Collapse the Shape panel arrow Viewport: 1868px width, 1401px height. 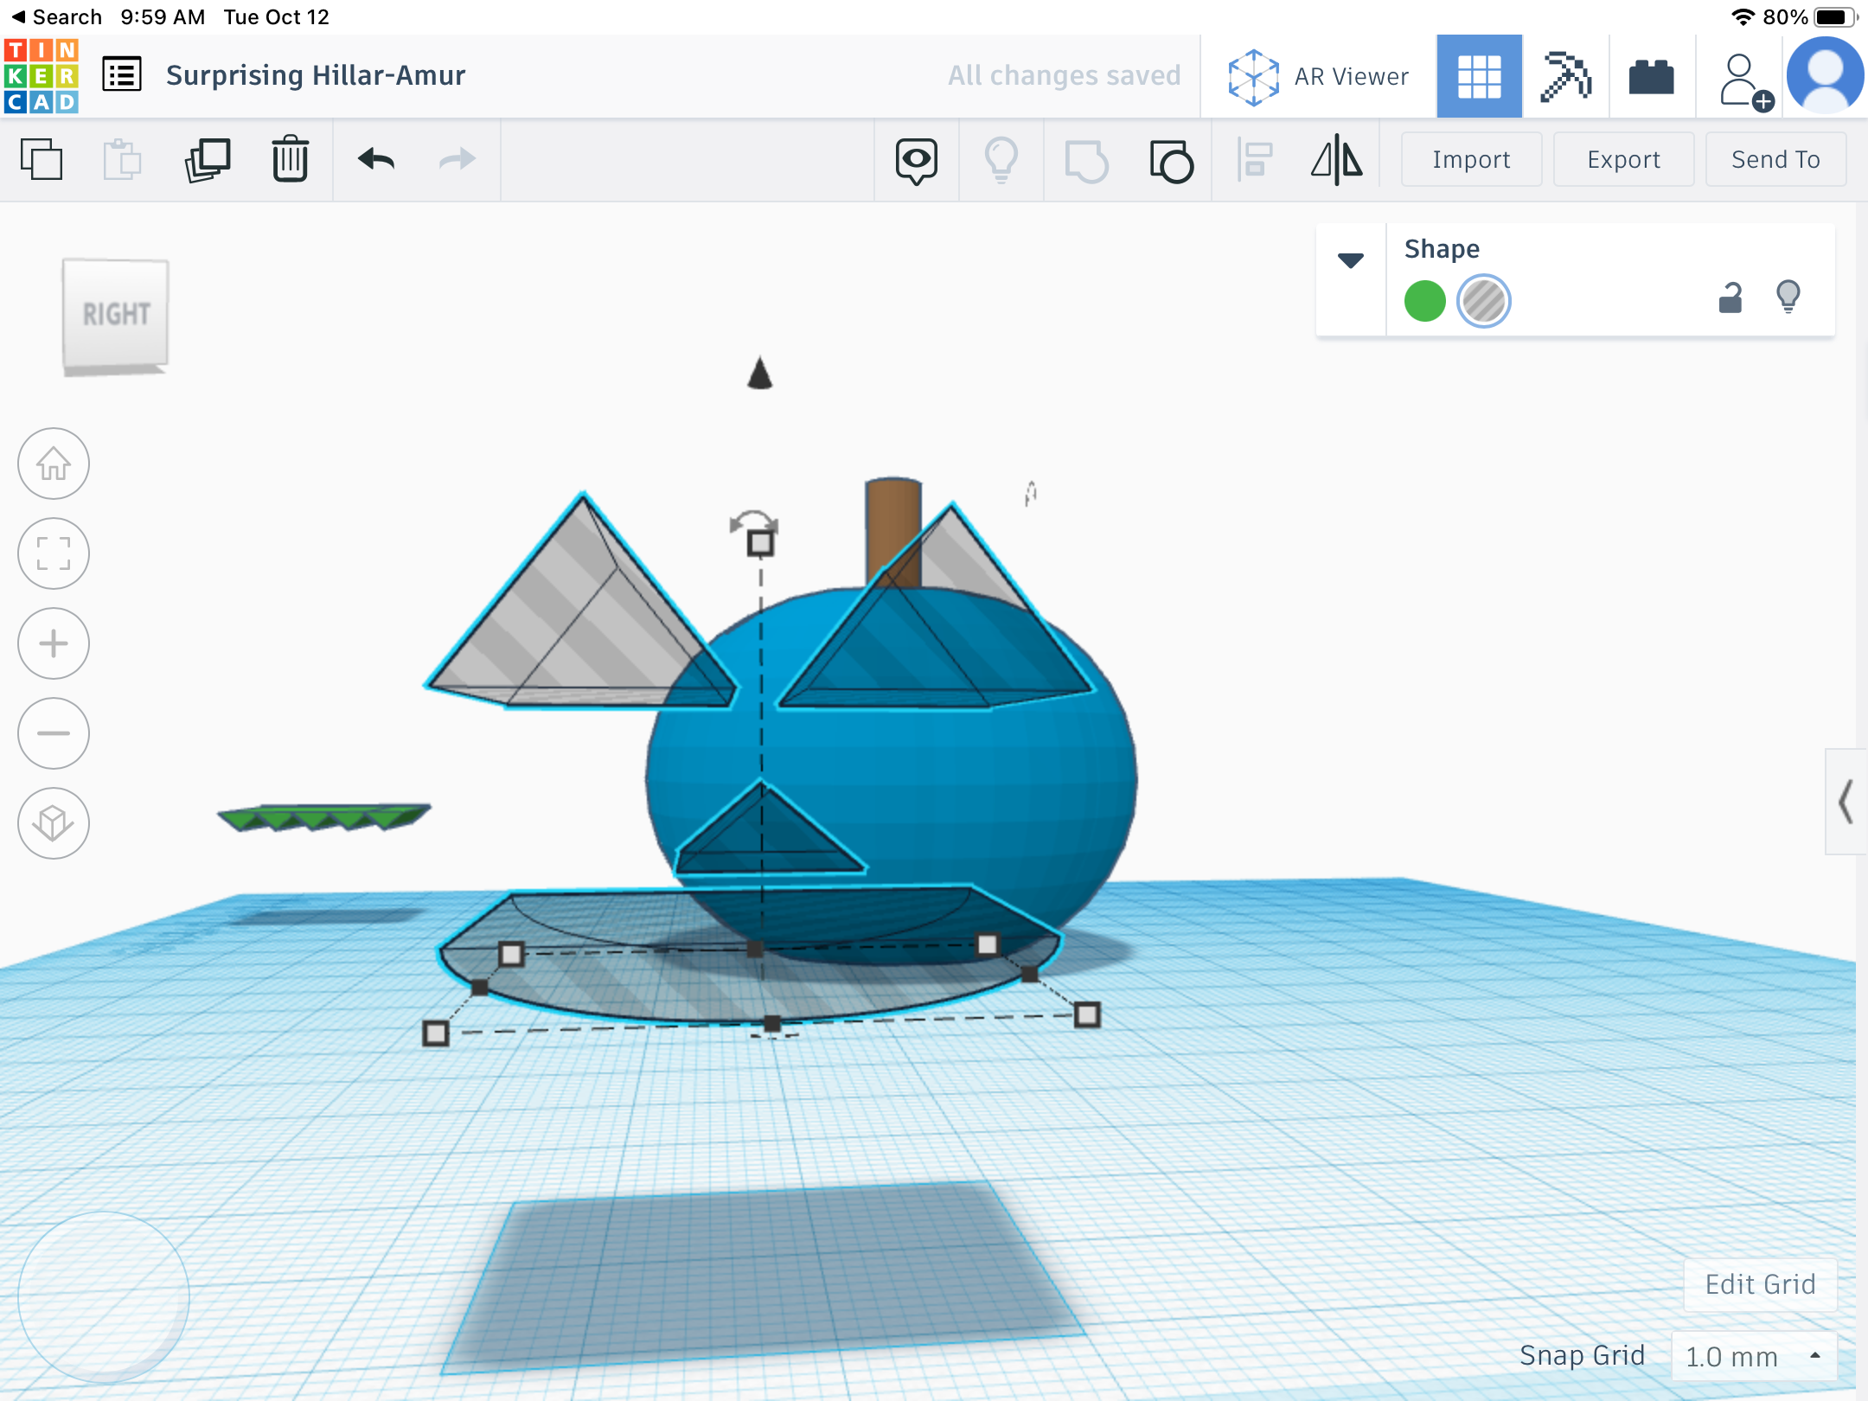1351,259
